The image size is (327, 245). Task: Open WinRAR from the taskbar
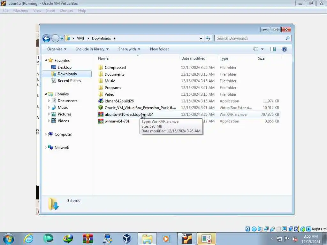[x=88, y=239]
